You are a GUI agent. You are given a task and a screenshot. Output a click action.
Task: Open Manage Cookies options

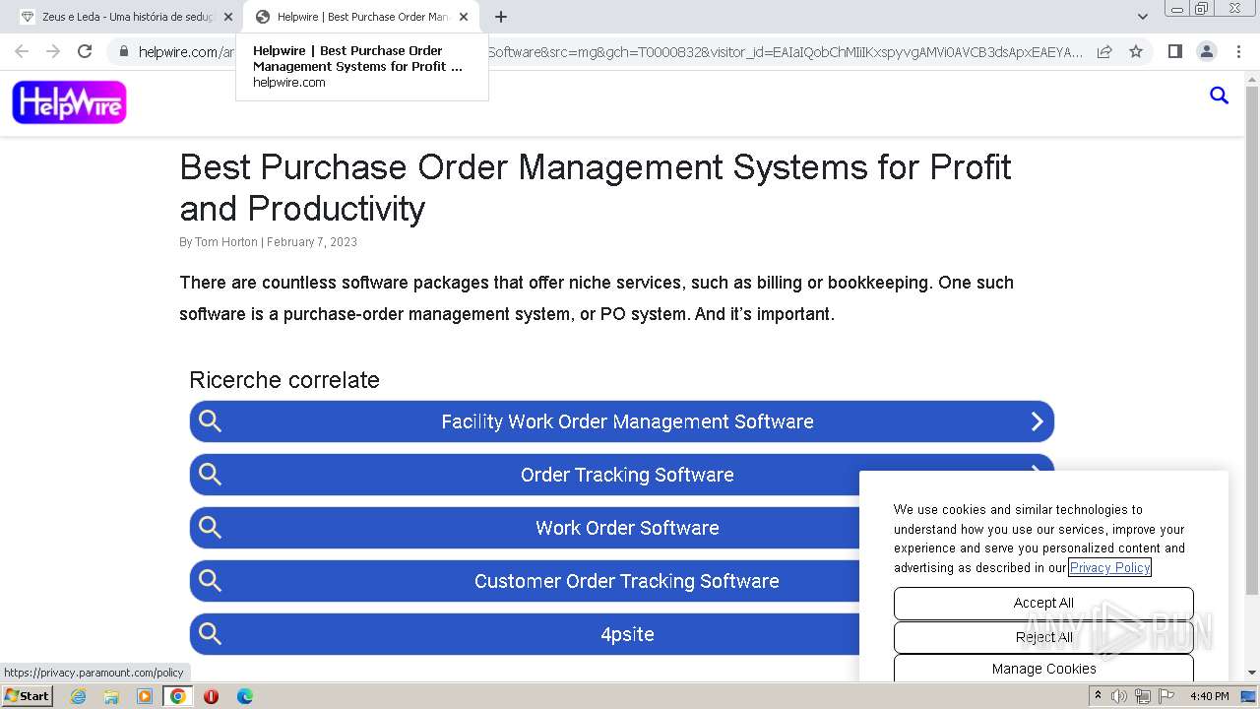point(1043,669)
